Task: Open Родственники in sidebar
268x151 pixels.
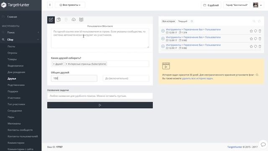Action: pyautogui.click(x=16, y=85)
